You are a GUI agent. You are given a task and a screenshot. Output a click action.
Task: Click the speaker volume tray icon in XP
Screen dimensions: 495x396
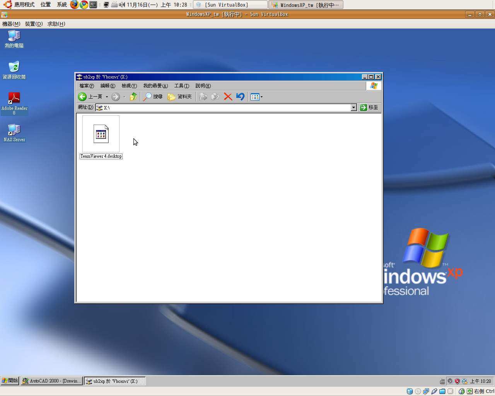tap(450, 381)
